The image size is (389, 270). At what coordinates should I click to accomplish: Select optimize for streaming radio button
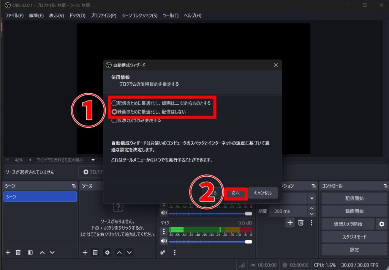click(114, 103)
